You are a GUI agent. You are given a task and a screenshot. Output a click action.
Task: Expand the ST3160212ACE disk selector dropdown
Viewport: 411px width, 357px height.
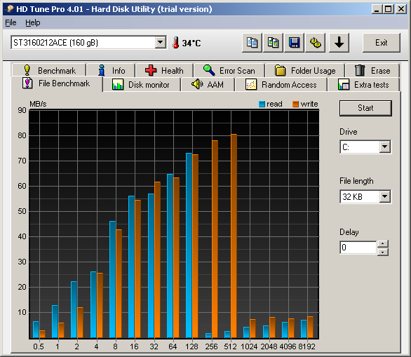pos(160,42)
